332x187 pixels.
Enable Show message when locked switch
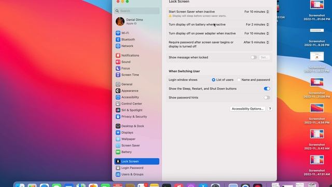coord(254,58)
